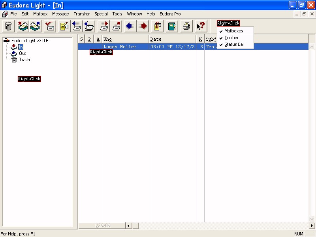Click the Trash can icon in mailbox tree

(x=14, y=60)
